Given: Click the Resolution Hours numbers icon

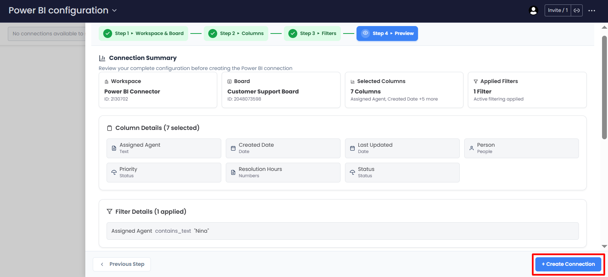Looking at the screenshot, I should [233, 172].
